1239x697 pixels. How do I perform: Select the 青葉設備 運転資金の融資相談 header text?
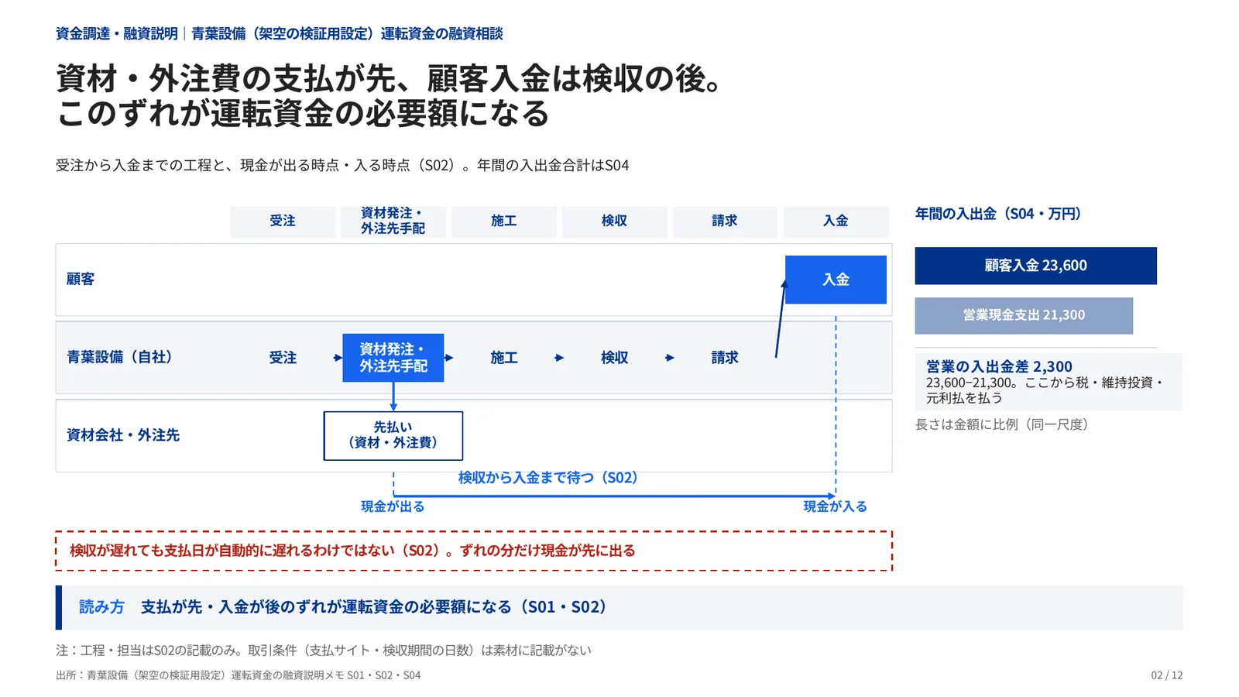(x=347, y=33)
